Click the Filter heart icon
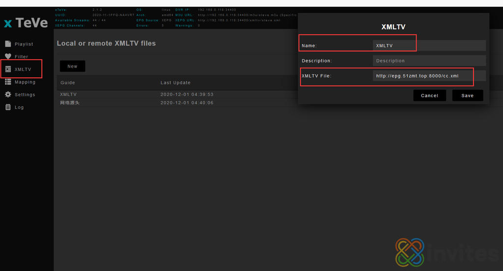 [x=8, y=56]
